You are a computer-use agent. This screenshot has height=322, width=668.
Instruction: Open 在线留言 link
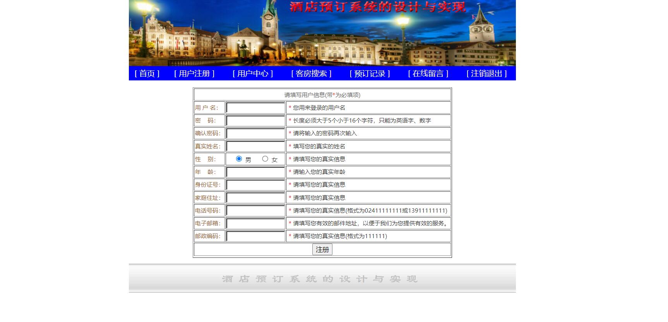[x=428, y=73]
